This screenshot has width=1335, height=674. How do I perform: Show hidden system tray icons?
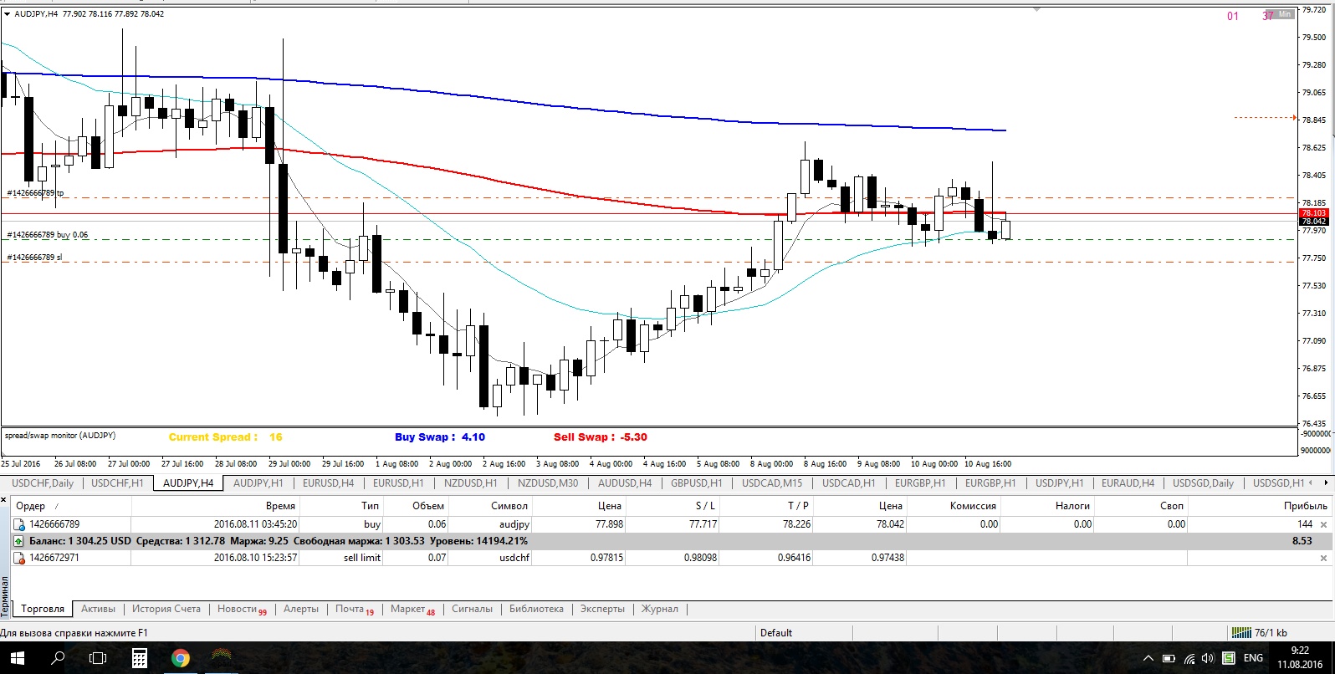point(1148,659)
